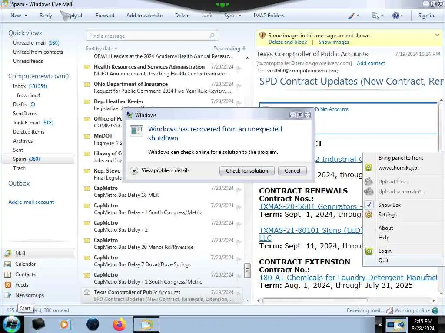Click Delete and block link
Screen dimensions: 445x333
coord(288,42)
